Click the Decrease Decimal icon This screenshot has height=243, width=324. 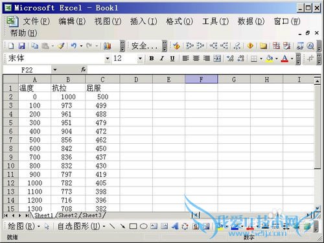[240, 58]
